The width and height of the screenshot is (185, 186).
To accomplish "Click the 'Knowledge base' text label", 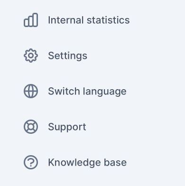I will point(87,163).
